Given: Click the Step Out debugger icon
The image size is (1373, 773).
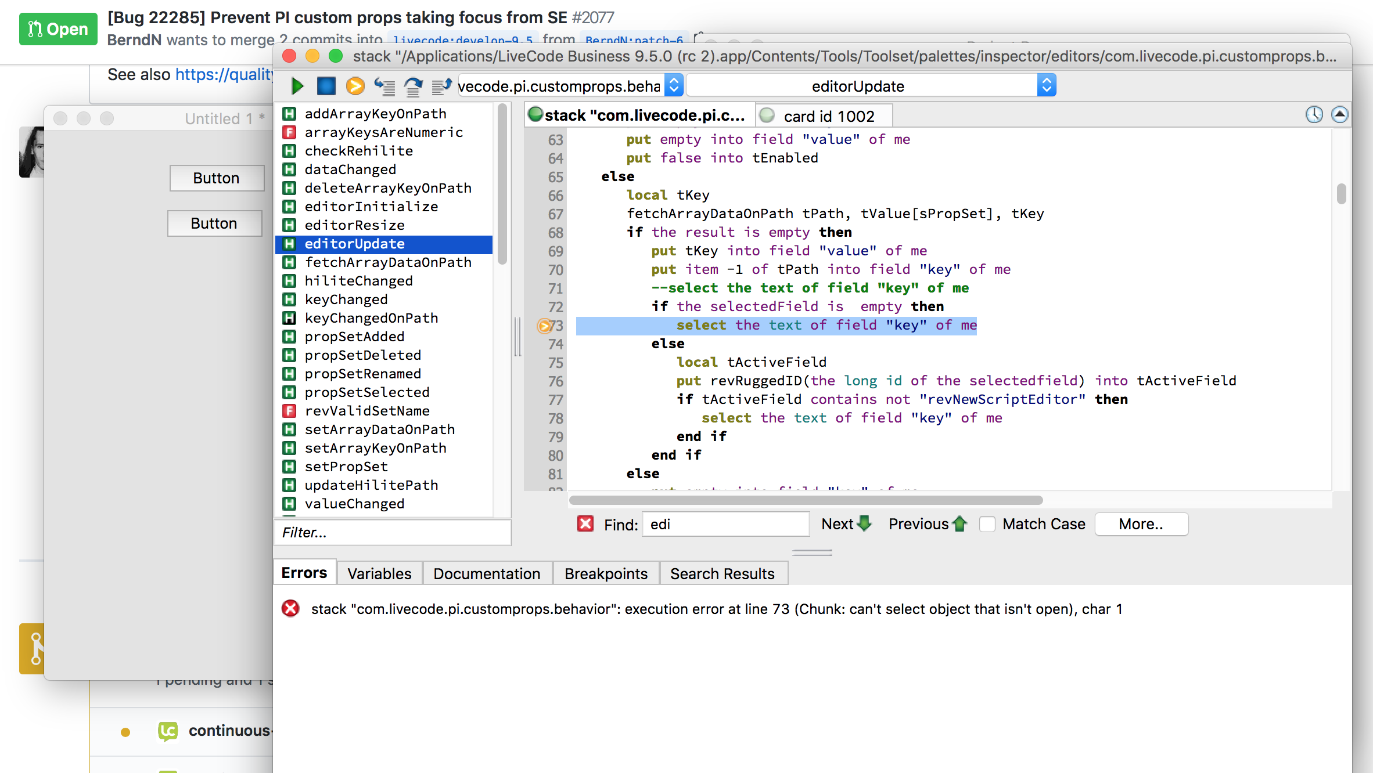Looking at the screenshot, I should click(x=441, y=86).
